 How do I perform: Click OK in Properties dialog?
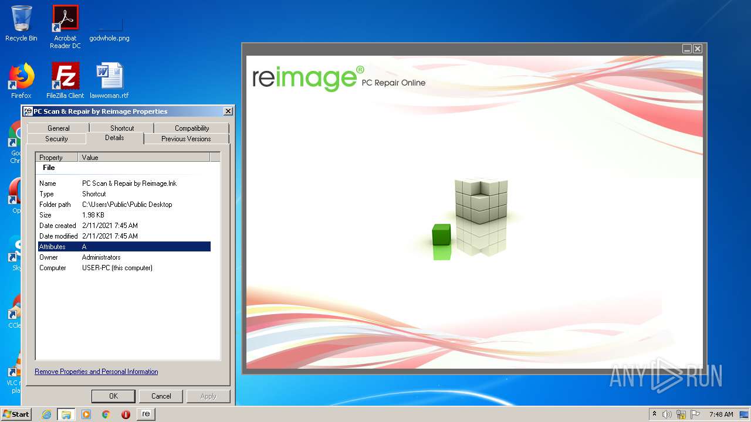pyautogui.click(x=113, y=396)
